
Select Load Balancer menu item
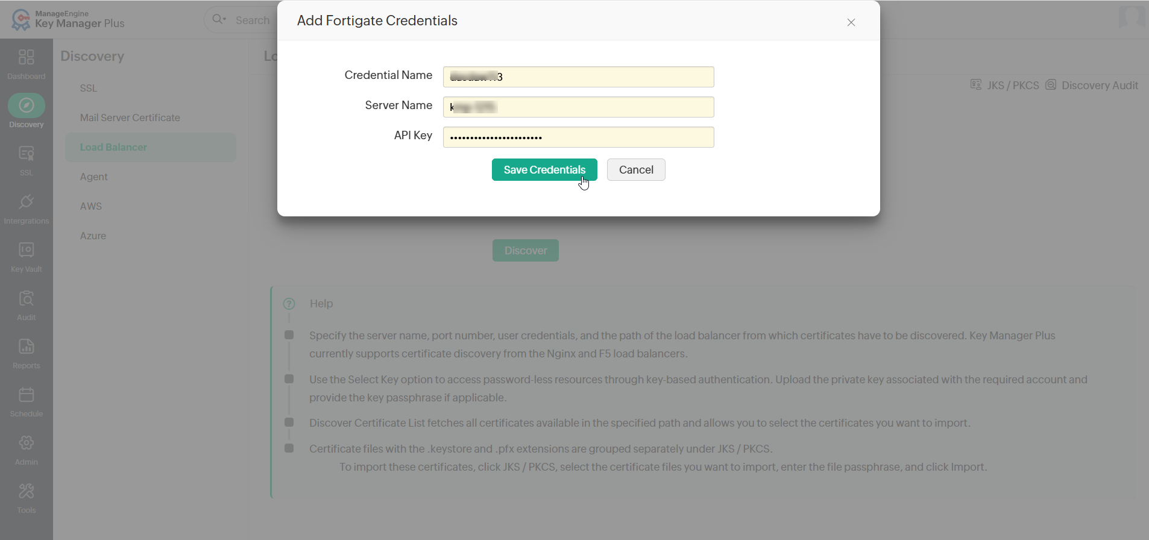coord(150,147)
